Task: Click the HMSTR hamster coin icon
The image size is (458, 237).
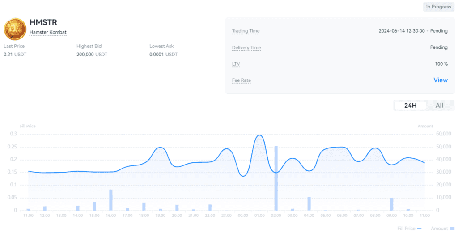Action: [15, 29]
